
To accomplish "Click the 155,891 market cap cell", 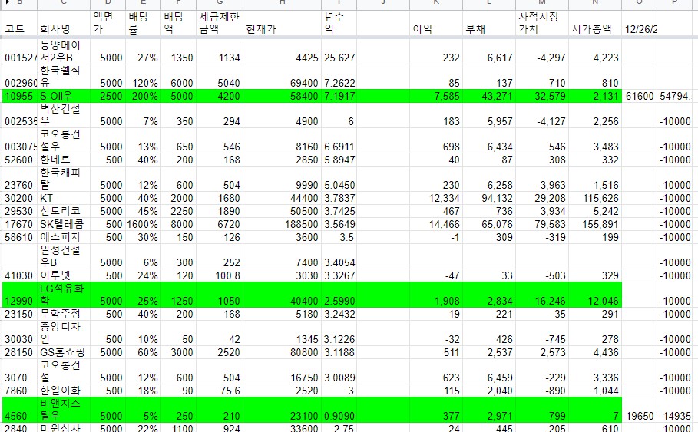I will click(595, 224).
